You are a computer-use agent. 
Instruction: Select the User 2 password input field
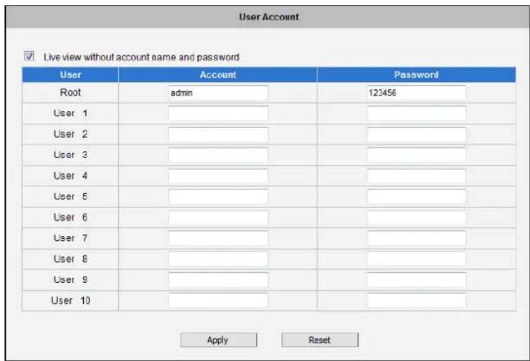click(x=416, y=134)
